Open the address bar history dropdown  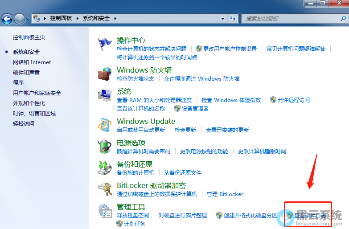coord(223,19)
